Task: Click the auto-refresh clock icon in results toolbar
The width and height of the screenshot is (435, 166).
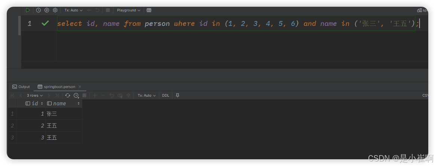Action: click(x=76, y=96)
